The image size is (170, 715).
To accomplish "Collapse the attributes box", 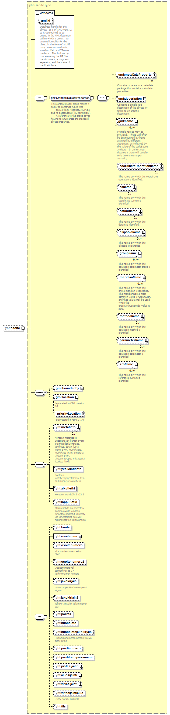I will tap(38, 13).
